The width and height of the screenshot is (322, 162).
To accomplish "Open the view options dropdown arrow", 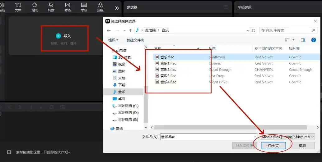I will tap(293, 40).
